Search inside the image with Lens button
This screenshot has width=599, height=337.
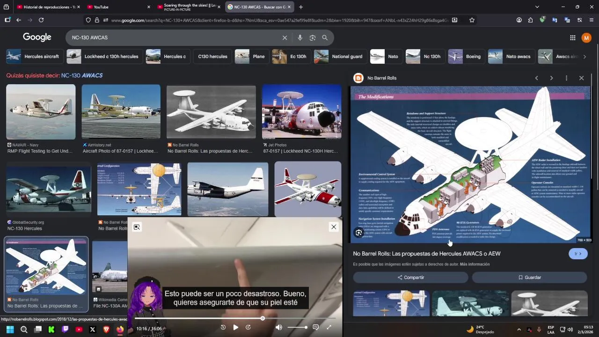coord(359,233)
